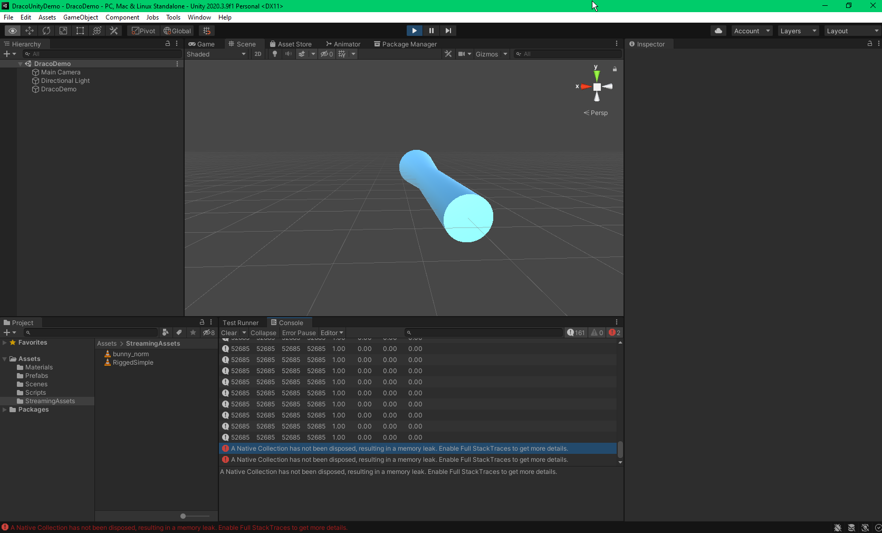882x533 pixels.
Task: Select the Rect tool
Action: click(x=80, y=31)
